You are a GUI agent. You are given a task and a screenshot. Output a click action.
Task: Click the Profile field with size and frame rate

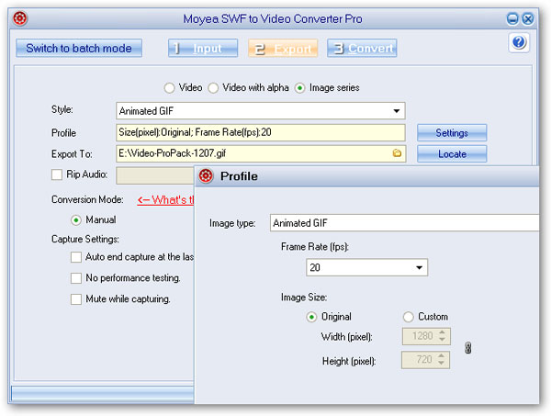click(x=261, y=132)
